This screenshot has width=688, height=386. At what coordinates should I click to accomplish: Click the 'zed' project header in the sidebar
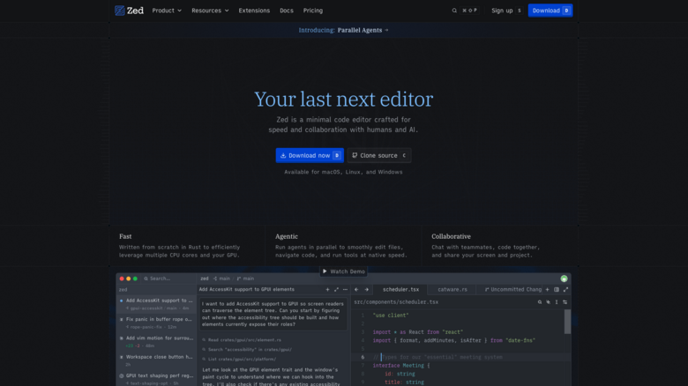pyautogui.click(x=123, y=289)
